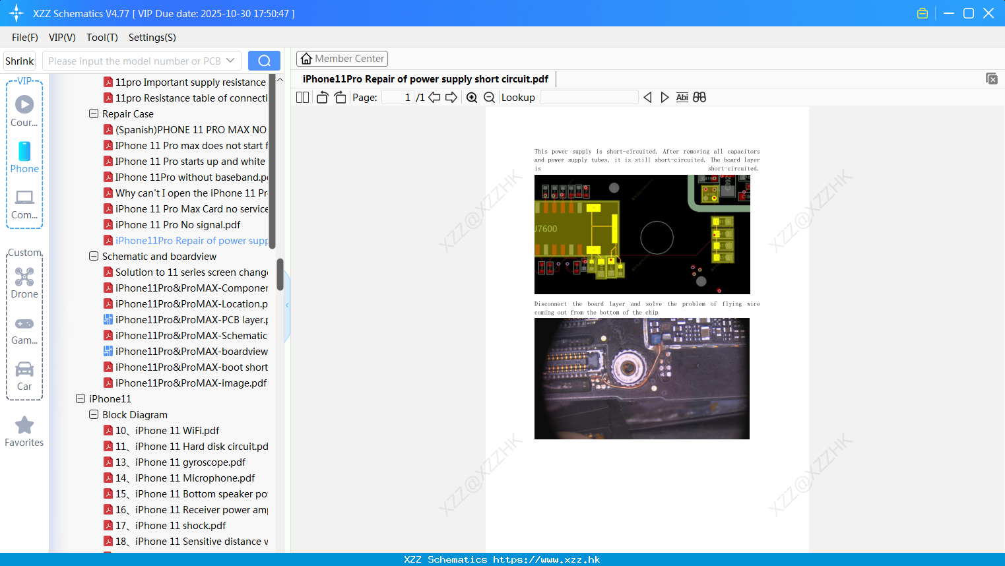Zoom out of the PDF
This screenshot has height=566, width=1005.
pos(489,97)
